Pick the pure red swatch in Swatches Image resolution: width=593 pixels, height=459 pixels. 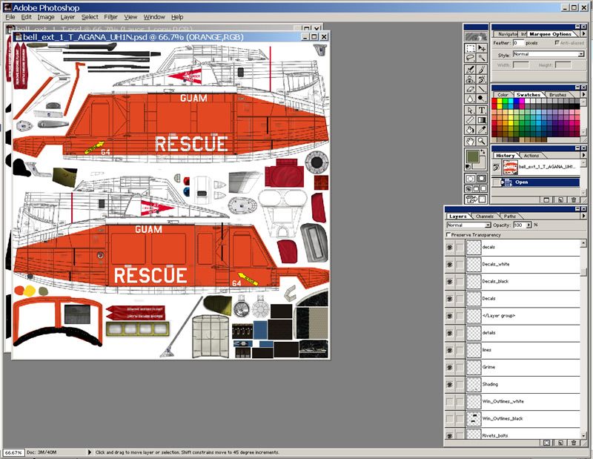494,102
